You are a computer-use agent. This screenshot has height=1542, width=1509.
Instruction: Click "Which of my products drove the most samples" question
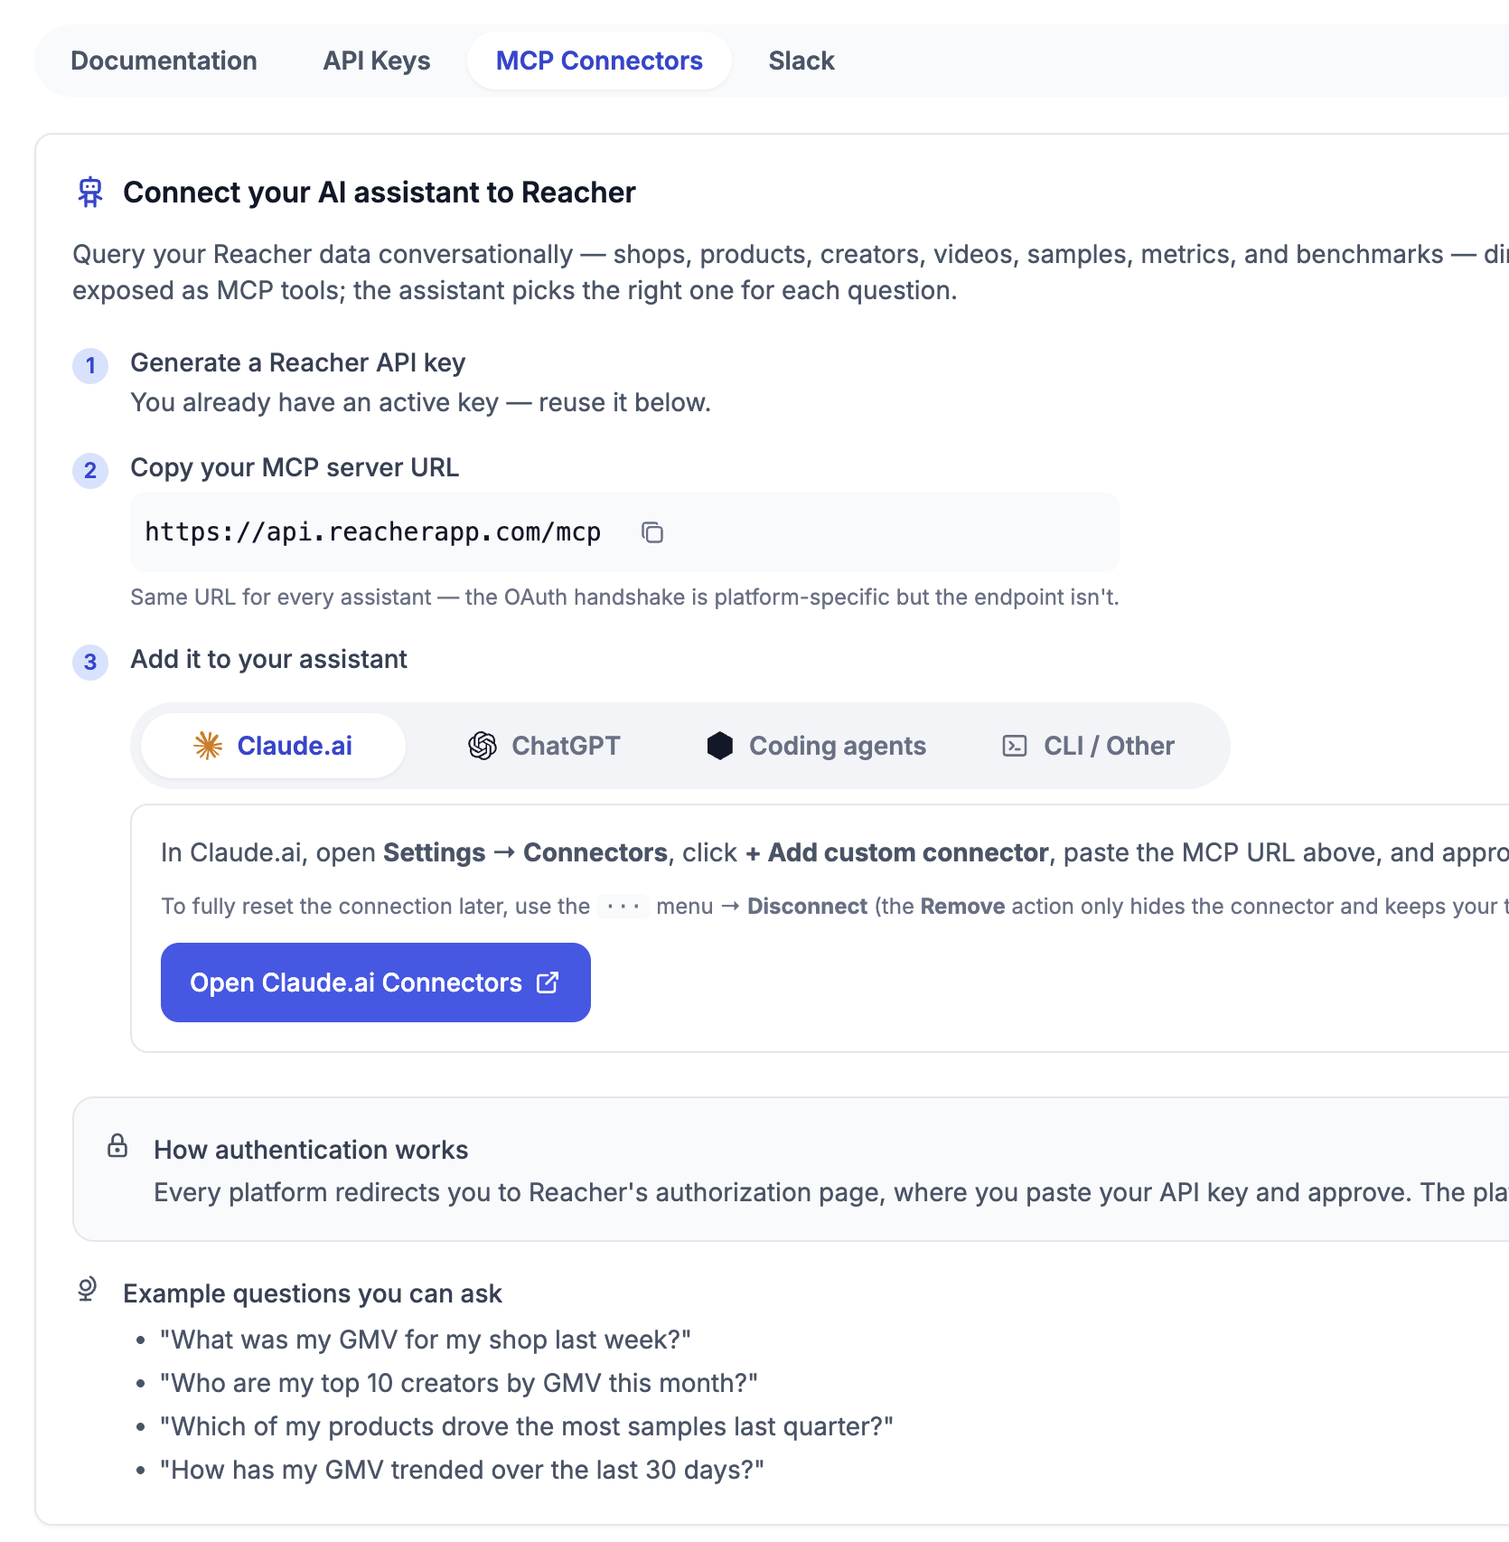[x=527, y=1426]
